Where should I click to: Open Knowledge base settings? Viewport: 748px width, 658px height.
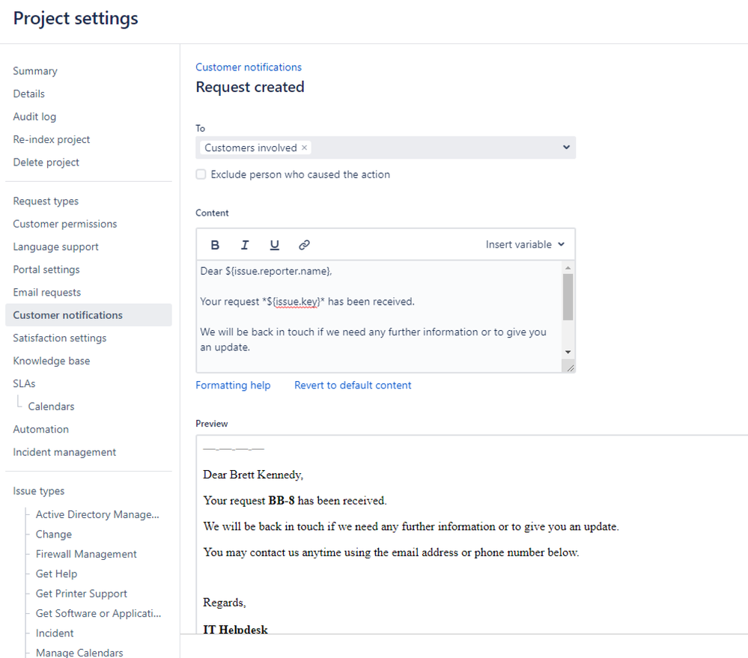pos(51,360)
